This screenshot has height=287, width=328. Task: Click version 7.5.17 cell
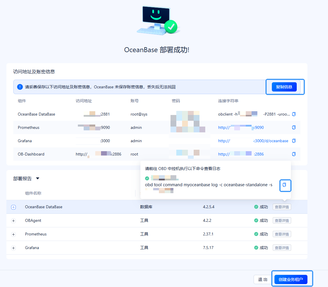coord(208,248)
